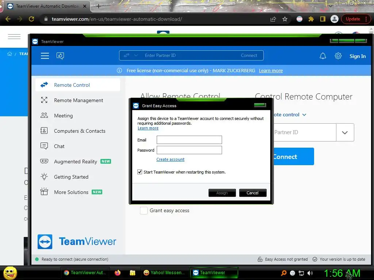374x280 pixels.
Task: Open the file manager taskbar icon
Action: point(132,273)
